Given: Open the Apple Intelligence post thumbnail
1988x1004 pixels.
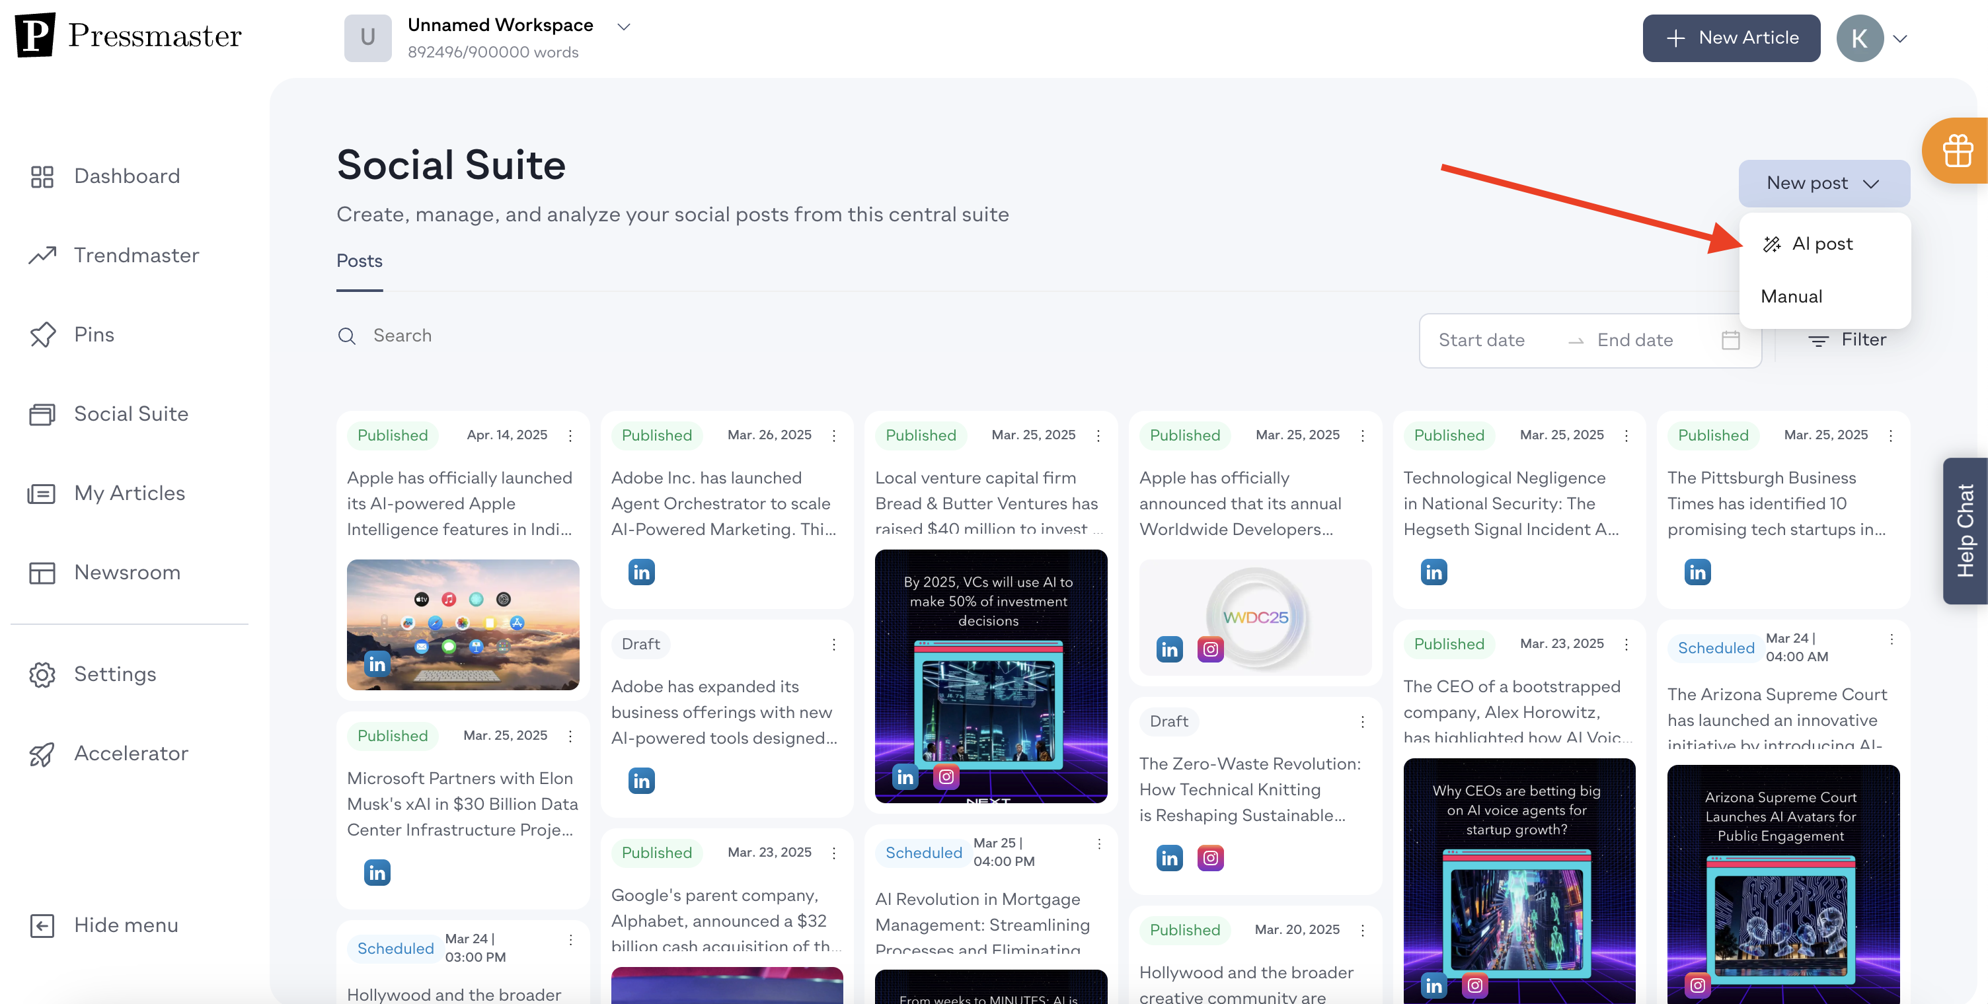Looking at the screenshot, I should click(462, 625).
